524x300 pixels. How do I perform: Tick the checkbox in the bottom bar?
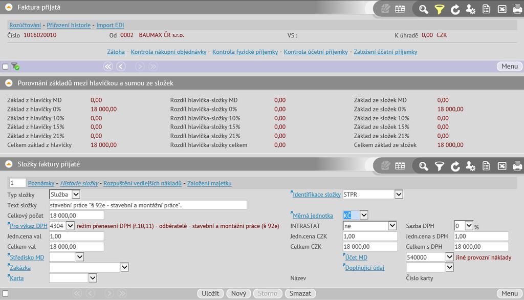[5, 293]
